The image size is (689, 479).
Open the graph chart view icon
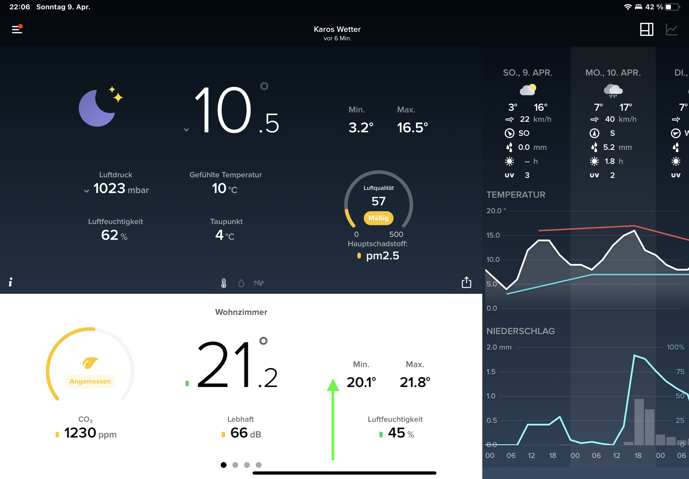coord(671,29)
